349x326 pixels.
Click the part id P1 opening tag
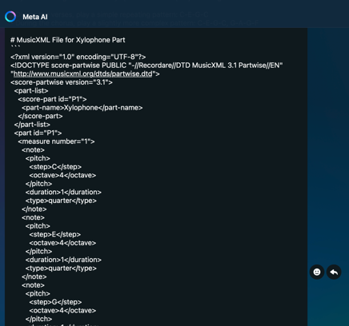[38, 133]
